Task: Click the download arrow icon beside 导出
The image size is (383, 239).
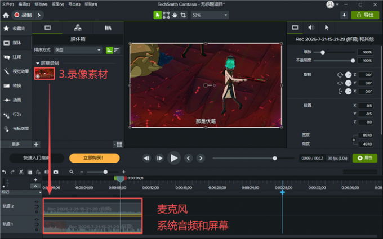Action: [x=344, y=15]
